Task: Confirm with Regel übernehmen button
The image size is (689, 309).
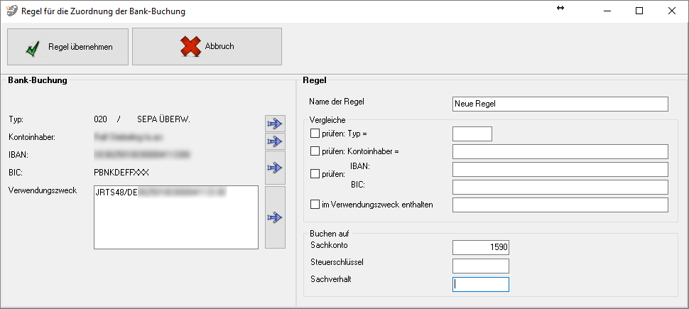Action: [x=67, y=47]
